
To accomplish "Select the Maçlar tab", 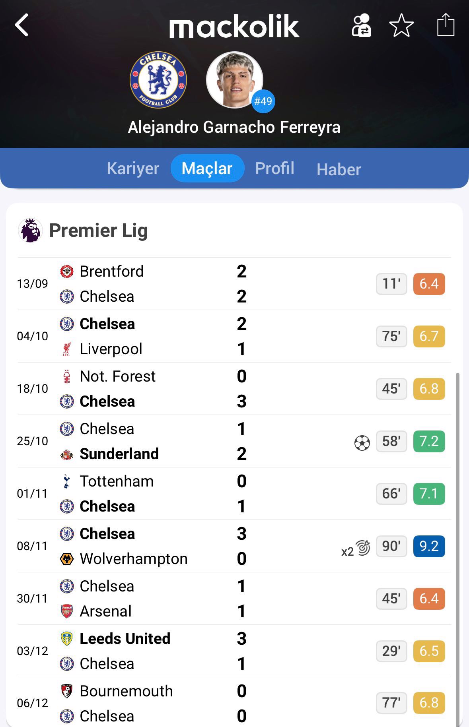I will (207, 169).
